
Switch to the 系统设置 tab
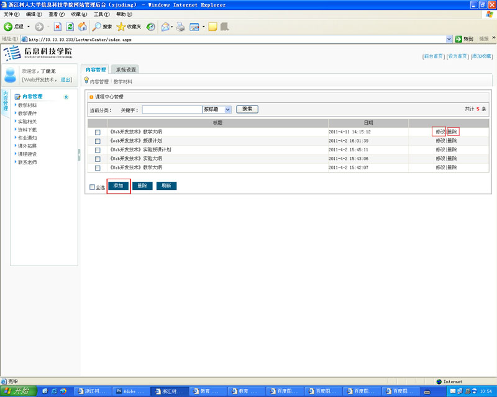126,69
